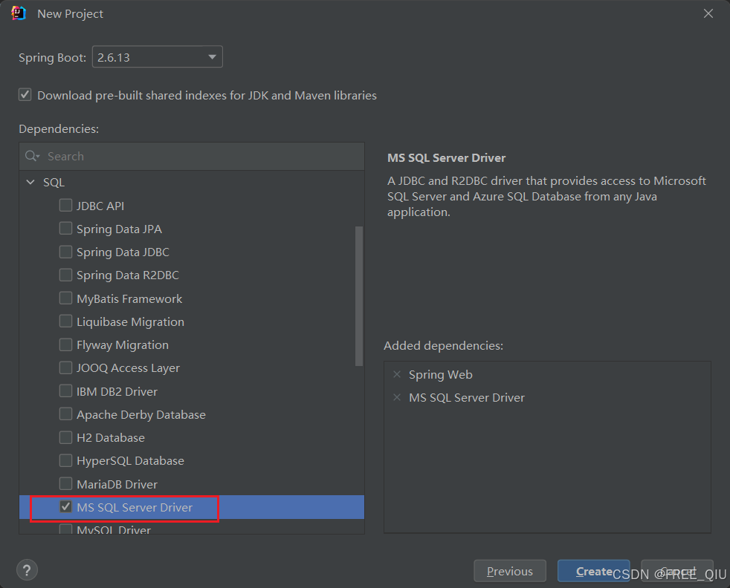Select Spring Data R2DBC checkbox
730x588 pixels.
coord(65,275)
